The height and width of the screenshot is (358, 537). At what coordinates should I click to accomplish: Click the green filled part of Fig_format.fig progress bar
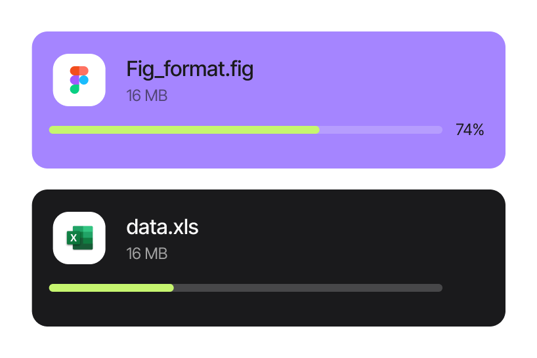184,130
